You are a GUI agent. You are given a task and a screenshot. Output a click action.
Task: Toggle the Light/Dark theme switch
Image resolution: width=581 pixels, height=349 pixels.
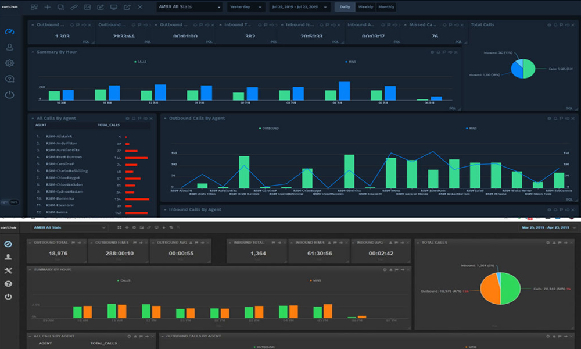[x=10, y=202]
